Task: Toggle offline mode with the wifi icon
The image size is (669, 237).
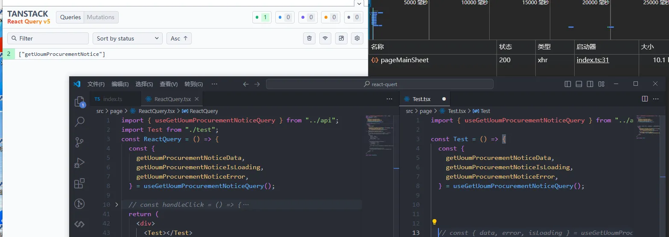Action: pyautogui.click(x=325, y=38)
